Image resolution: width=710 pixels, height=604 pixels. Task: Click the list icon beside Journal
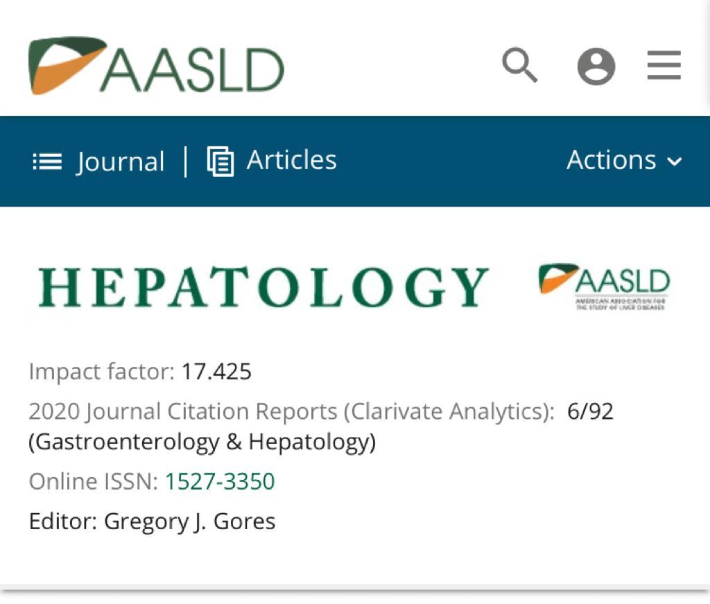(x=47, y=162)
